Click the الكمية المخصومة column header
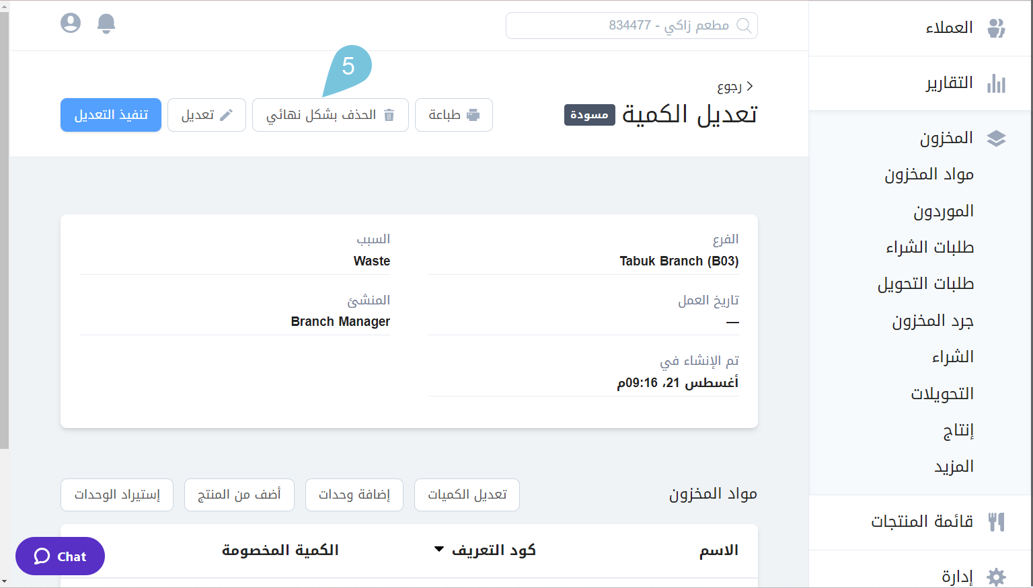The image size is (1033, 588). (x=280, y=550)
